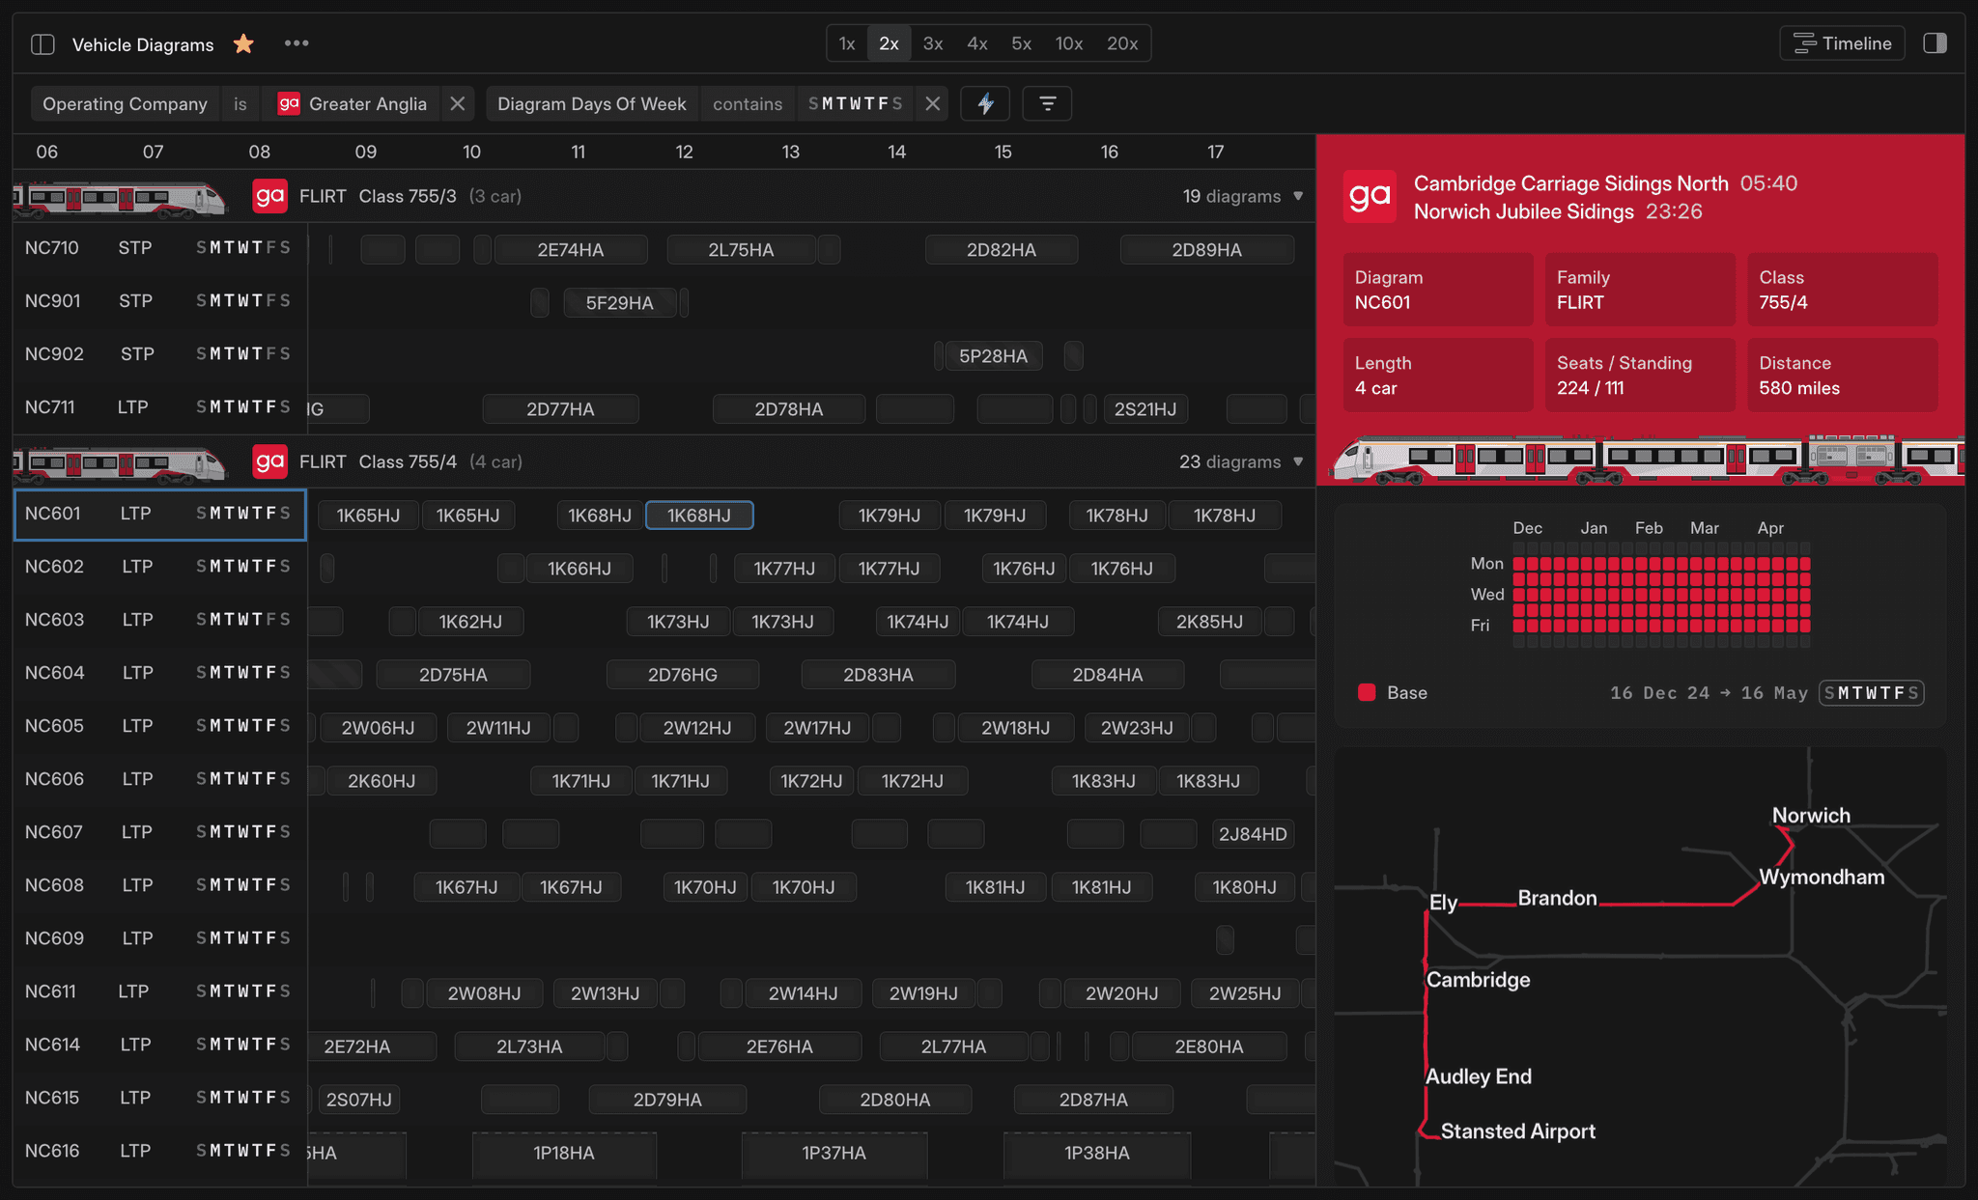
Task: Click the red Base legend swatch
Action: coord(1367,693)
